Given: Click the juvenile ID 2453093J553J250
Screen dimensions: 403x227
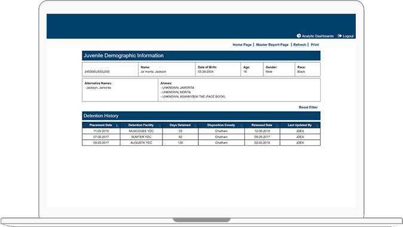Looking at the screenshot, I should pos(97,72).
